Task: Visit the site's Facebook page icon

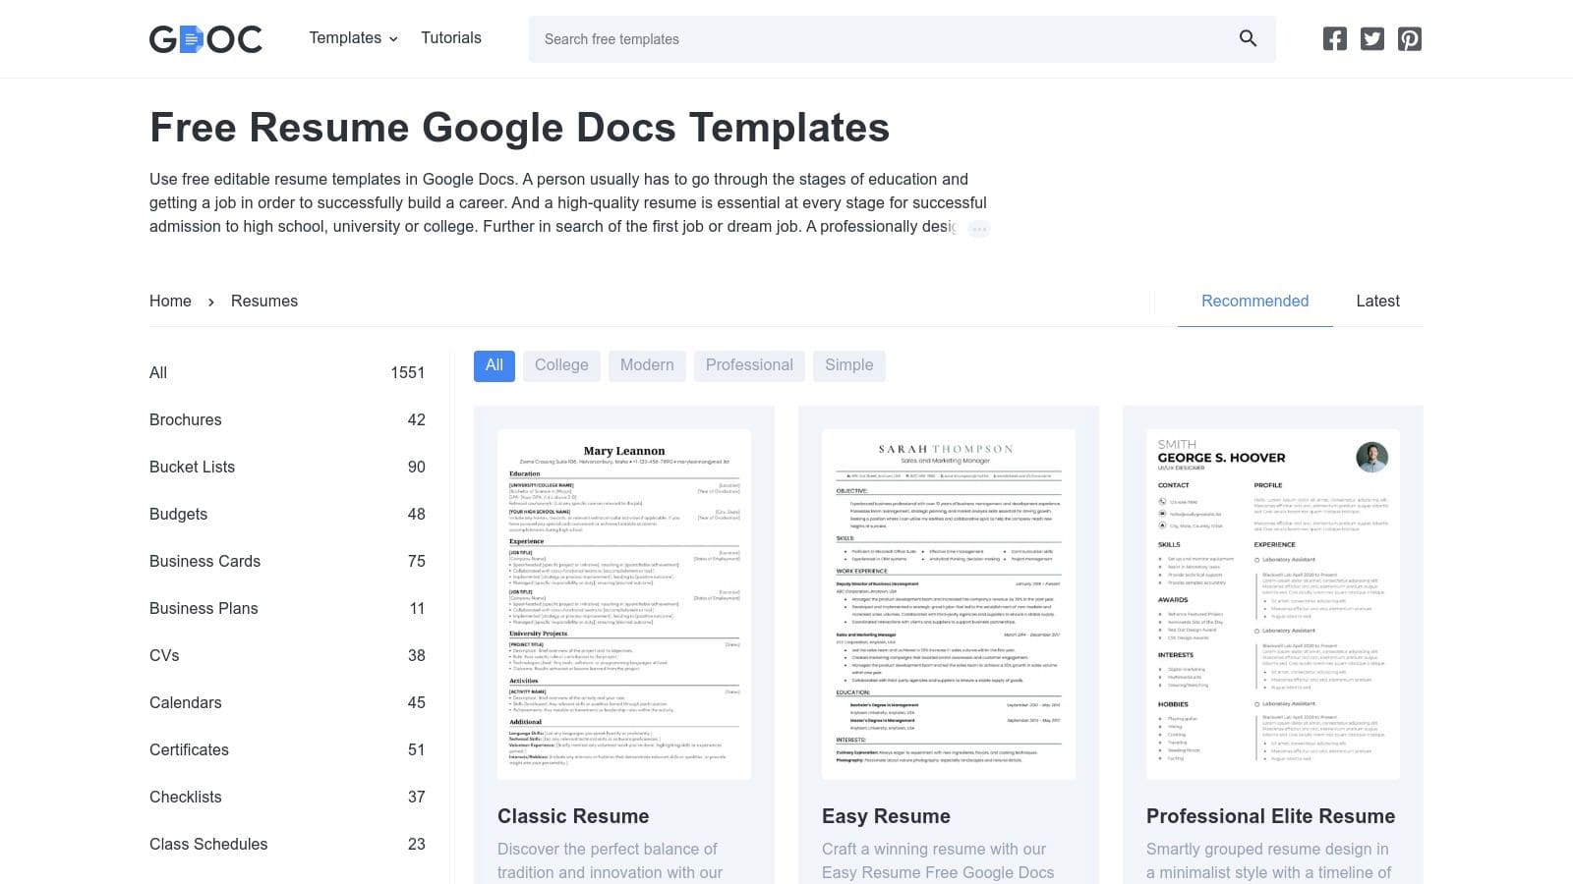Action: 1334,38
